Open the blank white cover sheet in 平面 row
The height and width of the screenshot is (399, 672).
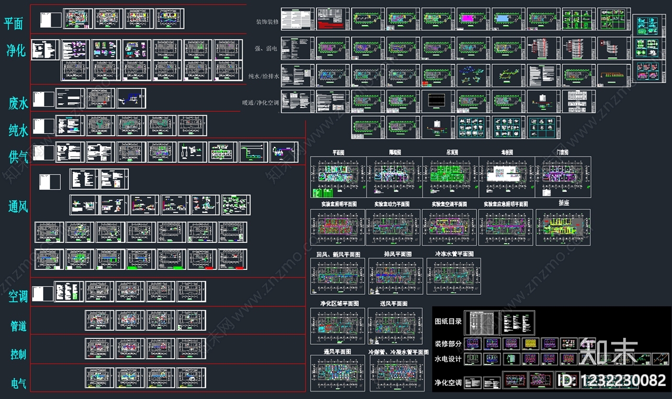(x=50, y=20)
